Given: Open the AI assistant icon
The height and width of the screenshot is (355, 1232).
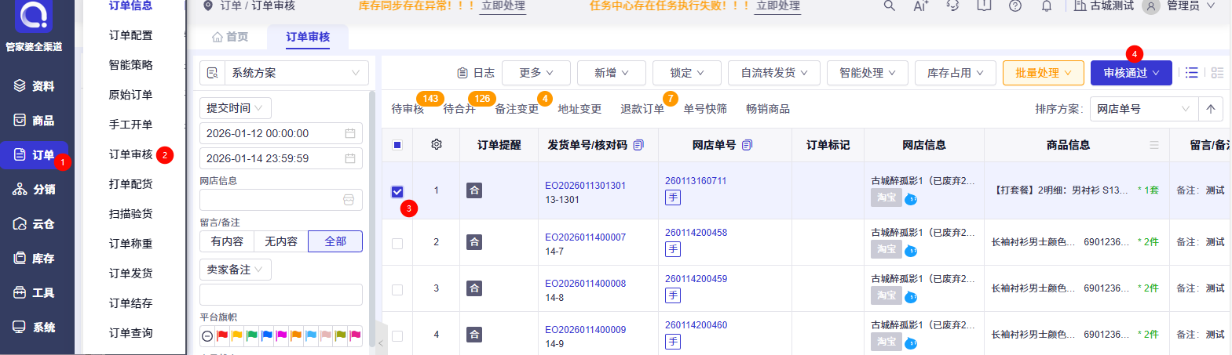Looking at the screenshot, I should (920, 5).
